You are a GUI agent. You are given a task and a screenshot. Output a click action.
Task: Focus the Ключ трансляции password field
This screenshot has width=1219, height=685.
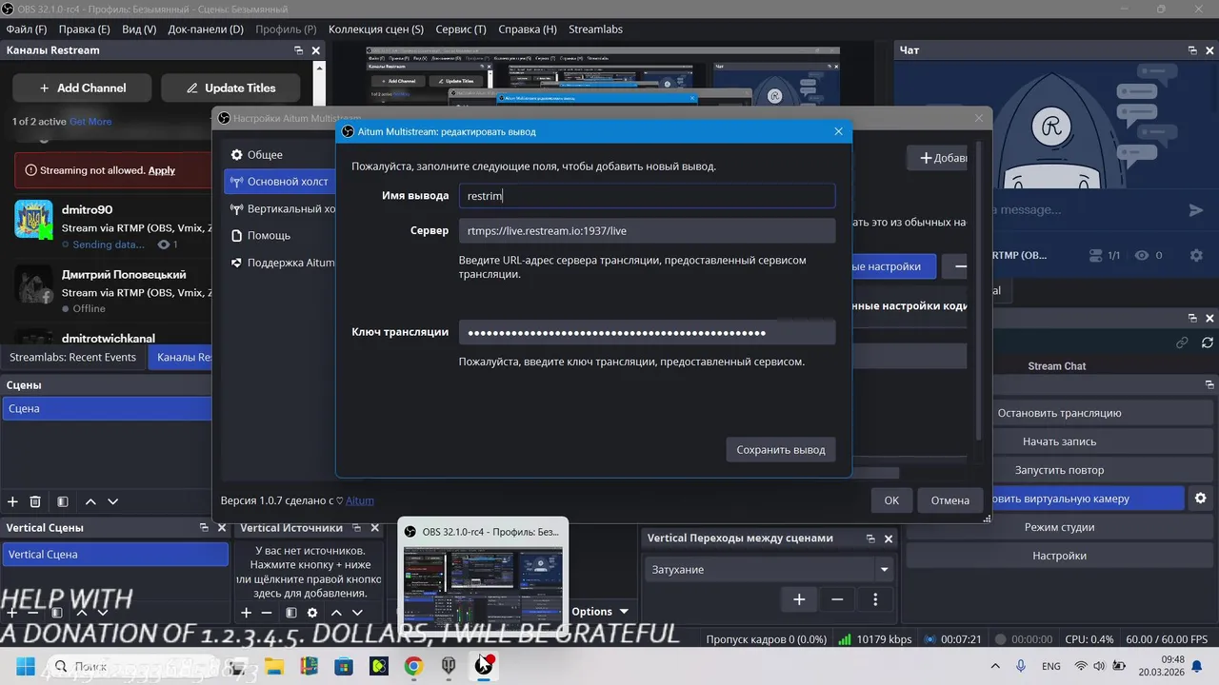pyautogui.click(x=647, y=332)
